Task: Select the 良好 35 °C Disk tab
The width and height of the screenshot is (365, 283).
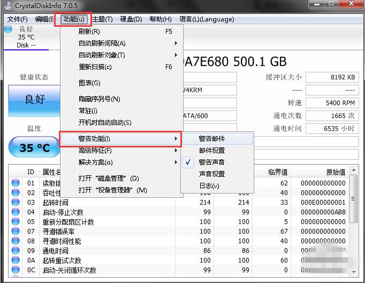Action: 26,37
